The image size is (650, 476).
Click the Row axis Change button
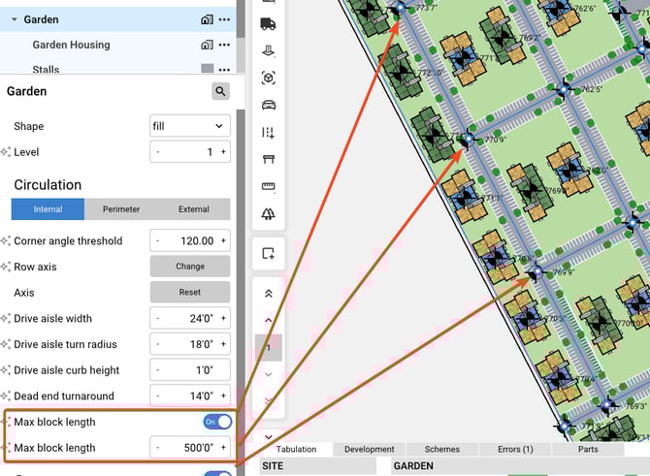pyautogui.click(x=190, y=267)
